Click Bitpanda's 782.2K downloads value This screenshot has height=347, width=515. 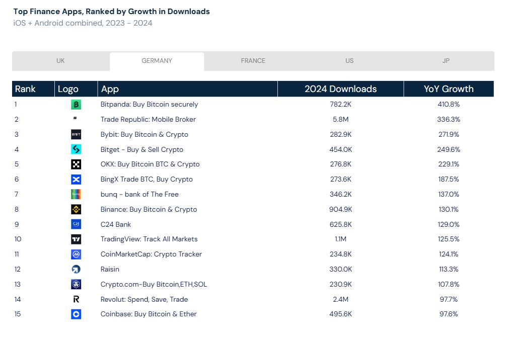point(341,104)
